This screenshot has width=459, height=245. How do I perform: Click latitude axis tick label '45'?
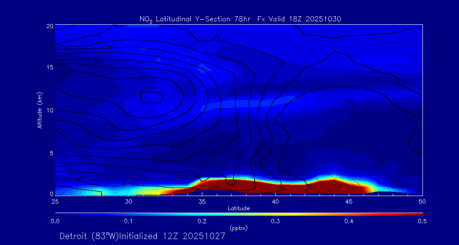point(348,202)
